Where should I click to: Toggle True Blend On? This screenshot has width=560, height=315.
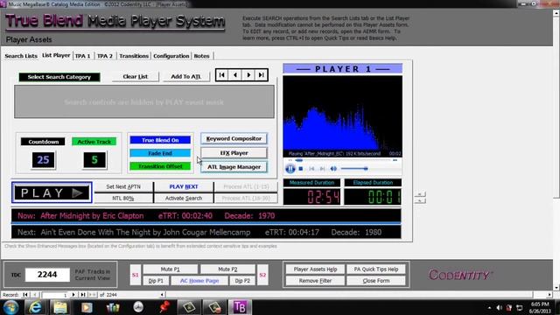click(x=160, y=140)
